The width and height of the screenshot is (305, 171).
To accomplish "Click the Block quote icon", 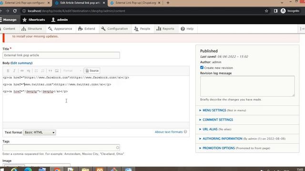I will click(50, 71).
